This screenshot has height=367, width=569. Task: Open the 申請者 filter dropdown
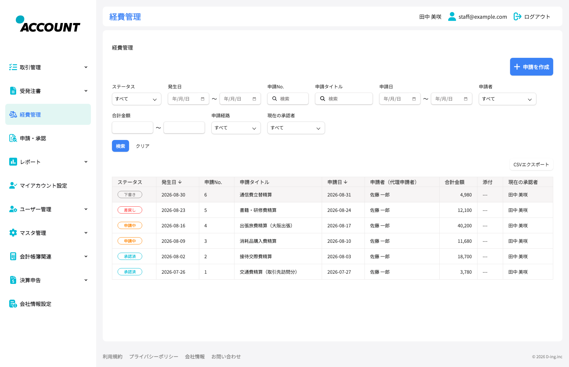(x=507, y=99)
